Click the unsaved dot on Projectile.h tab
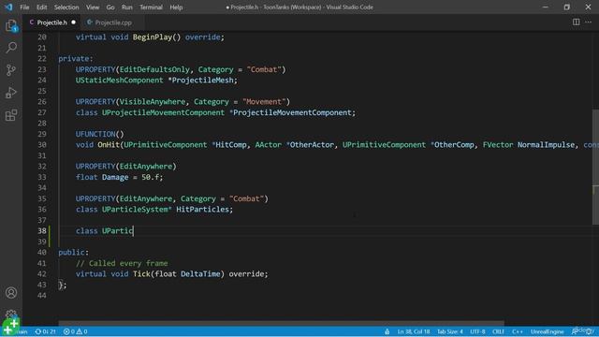Screen dimensions: 599x337 click(73, 22)
